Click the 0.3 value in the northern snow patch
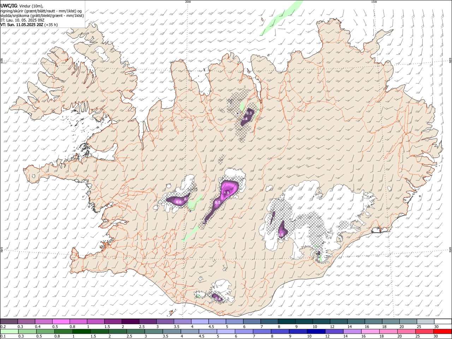Screen dimensions: 452x339 coord(249,113)
